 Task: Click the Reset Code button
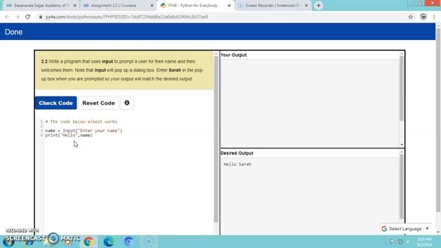click(99, 103)
